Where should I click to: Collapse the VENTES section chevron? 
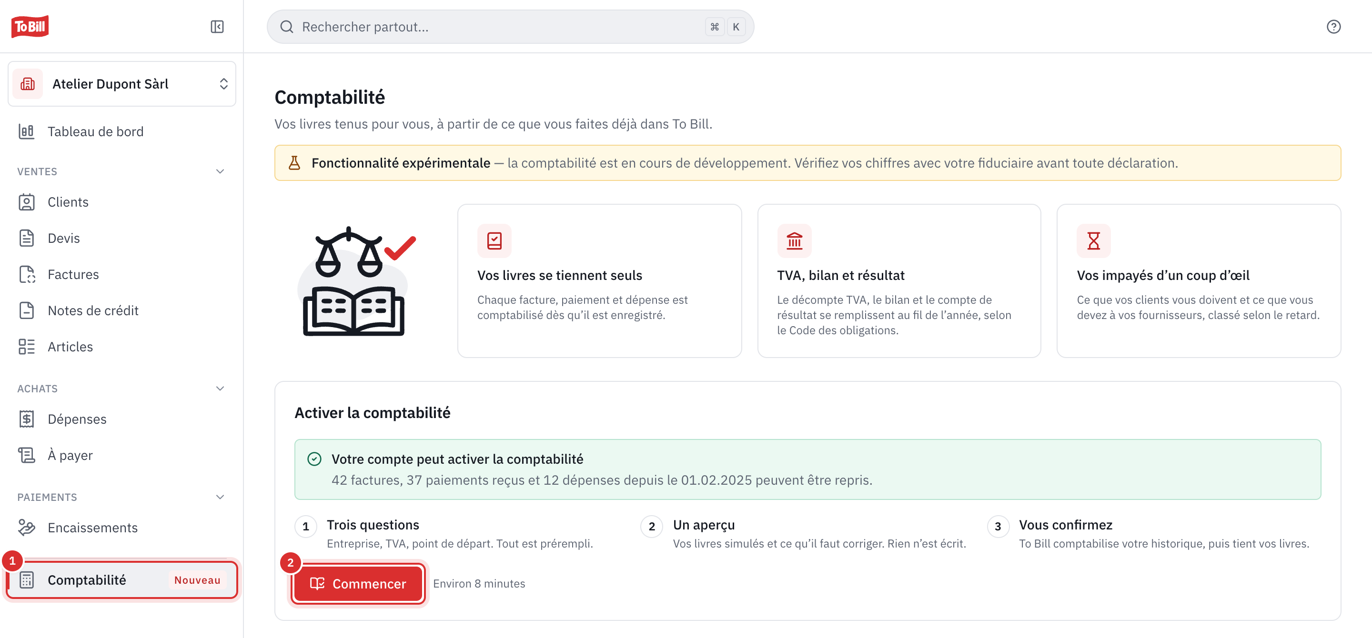(220, 171)
